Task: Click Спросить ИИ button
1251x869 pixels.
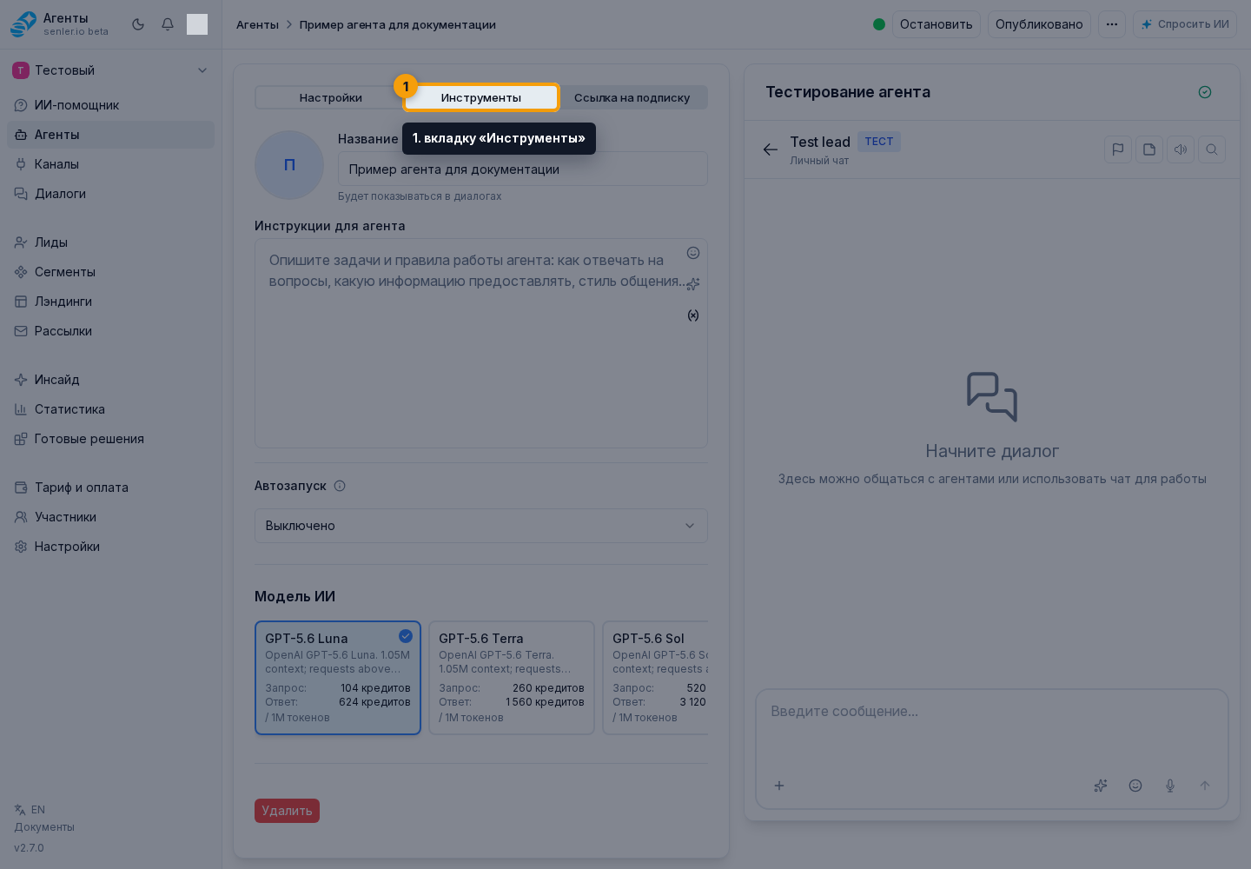Action: (x=1185, y=24)
